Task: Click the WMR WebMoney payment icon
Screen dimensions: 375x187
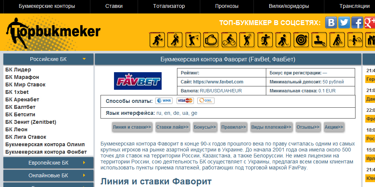Action: click(164, 101)
